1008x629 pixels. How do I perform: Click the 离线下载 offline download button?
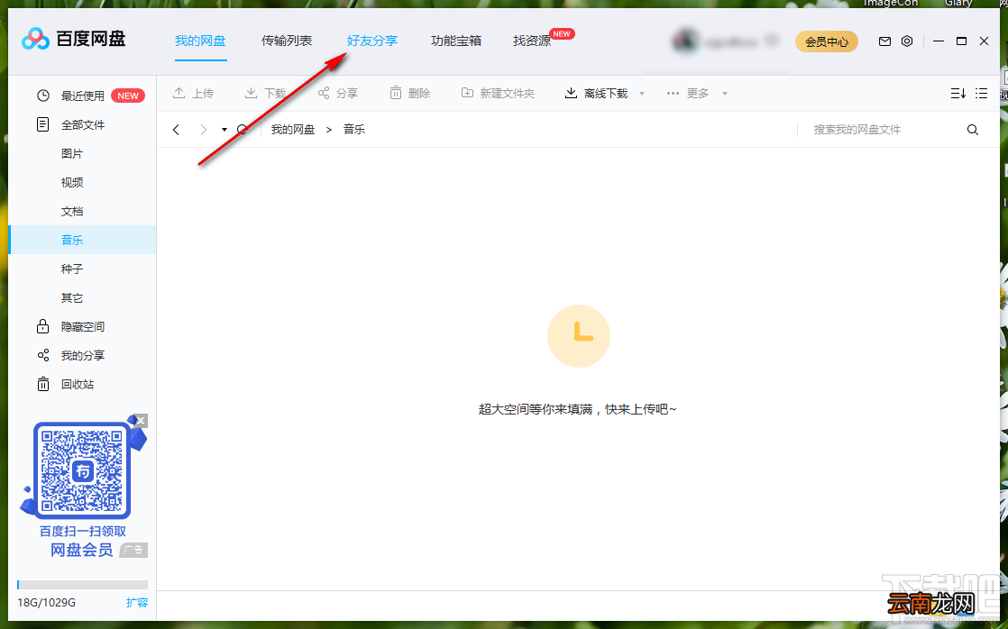point(596,93)
